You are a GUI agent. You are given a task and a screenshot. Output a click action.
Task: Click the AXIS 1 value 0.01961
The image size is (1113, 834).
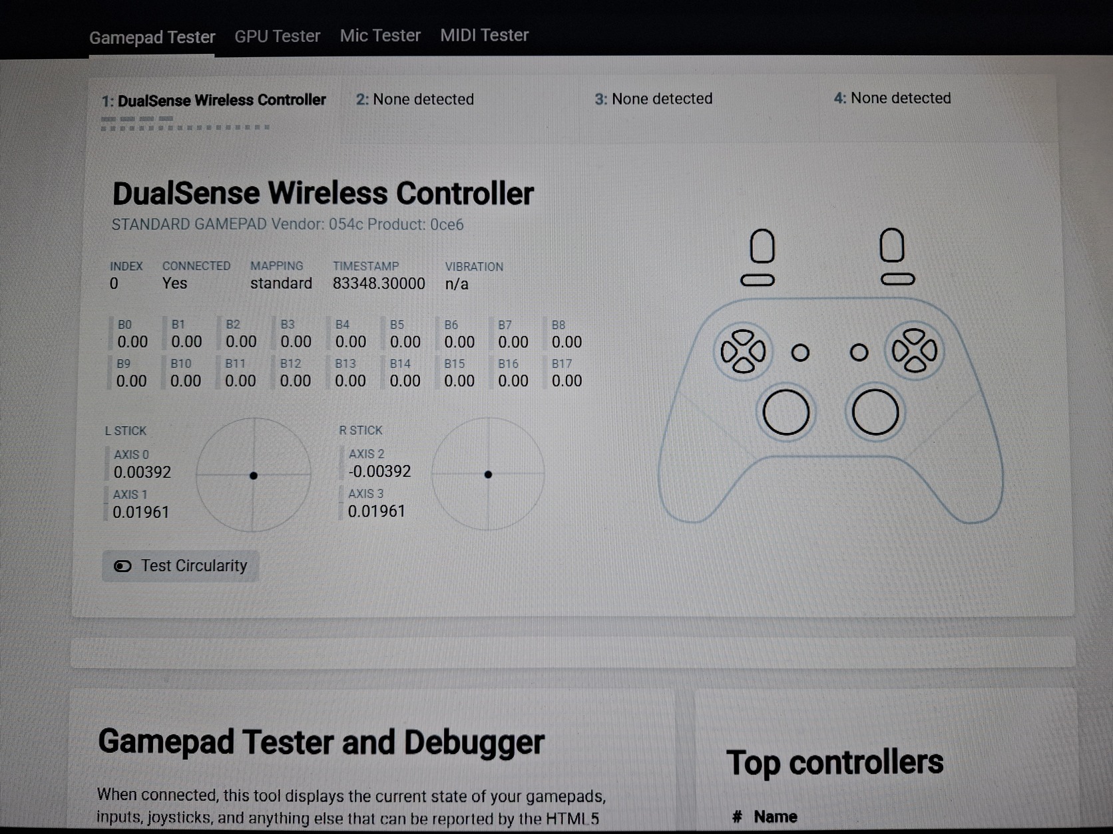(x=140, y=512)
